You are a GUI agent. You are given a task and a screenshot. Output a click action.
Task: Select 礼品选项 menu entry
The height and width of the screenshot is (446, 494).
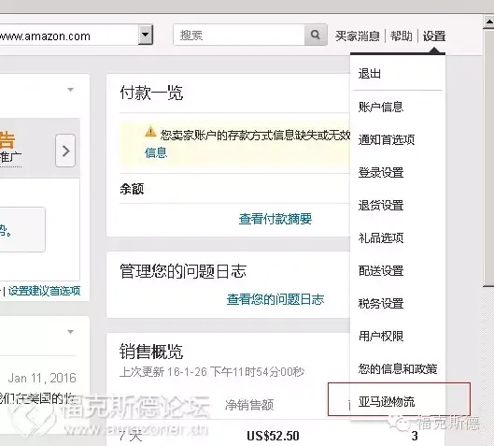pos(381,237)
